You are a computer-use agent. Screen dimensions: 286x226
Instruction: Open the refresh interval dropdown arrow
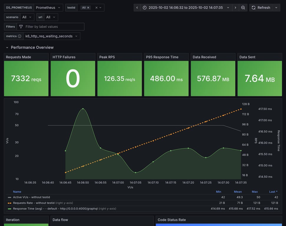pos(276,8)
